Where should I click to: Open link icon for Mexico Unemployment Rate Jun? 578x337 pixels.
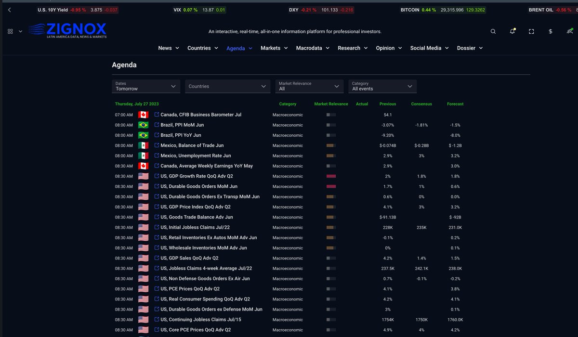point(157,156)
